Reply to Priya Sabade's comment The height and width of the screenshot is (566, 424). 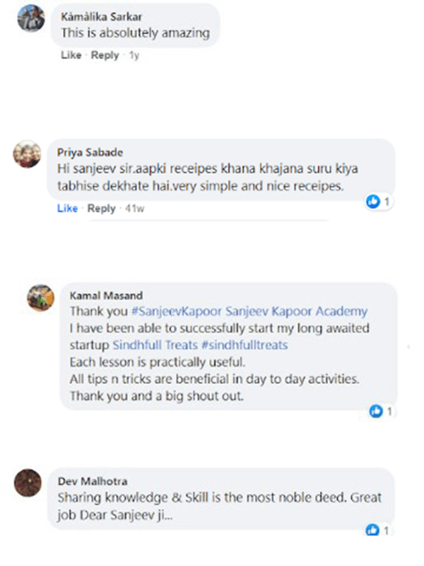click(x=101, y=209)
